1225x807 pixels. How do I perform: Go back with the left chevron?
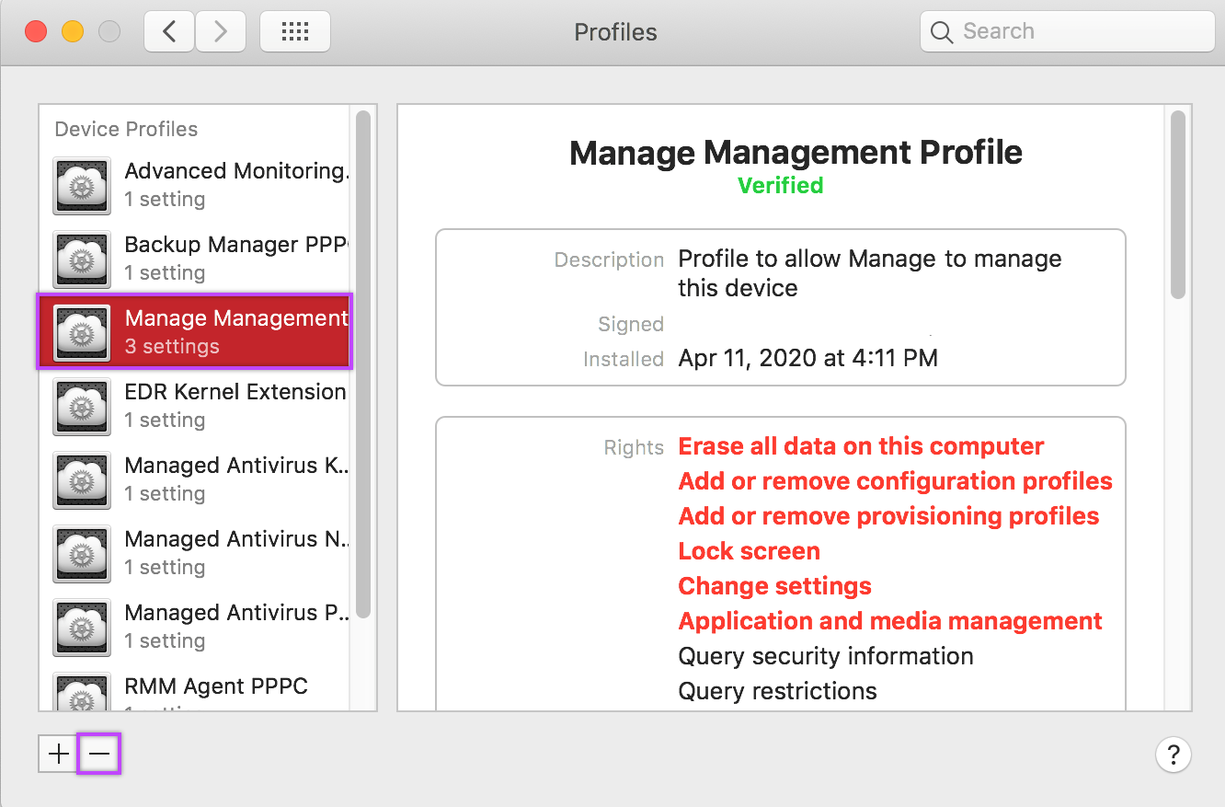click(x=169, y=32)
